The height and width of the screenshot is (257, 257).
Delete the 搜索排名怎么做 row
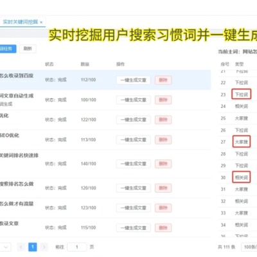163,188
